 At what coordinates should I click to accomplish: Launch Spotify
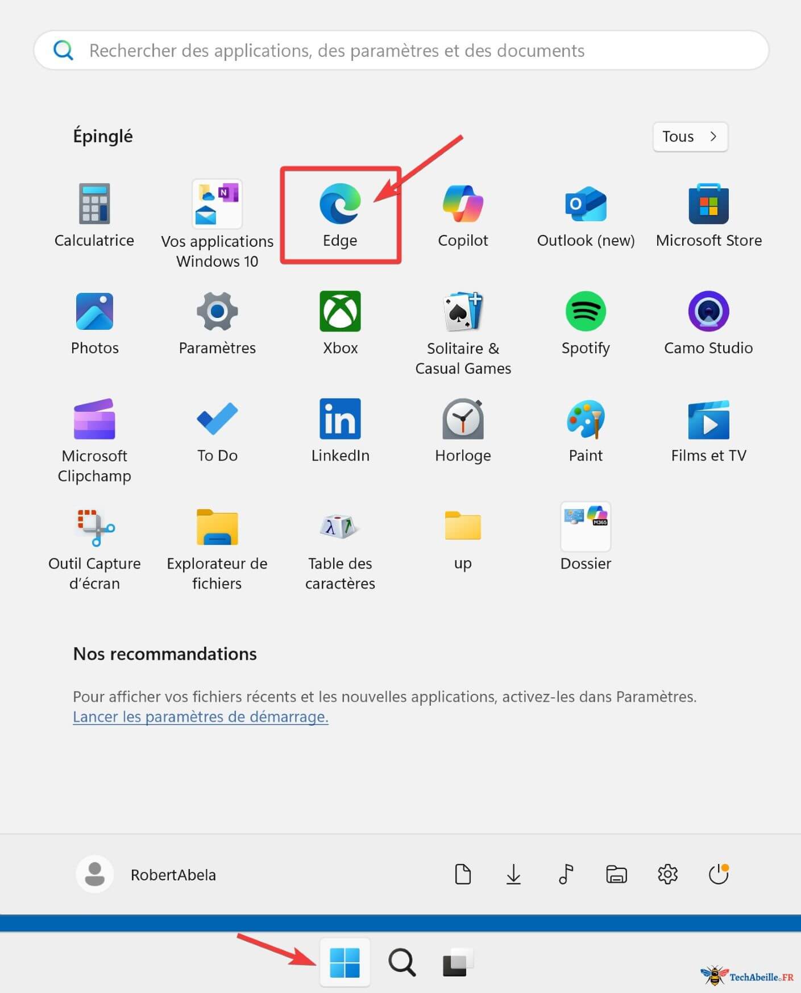[x=586, y=324]
